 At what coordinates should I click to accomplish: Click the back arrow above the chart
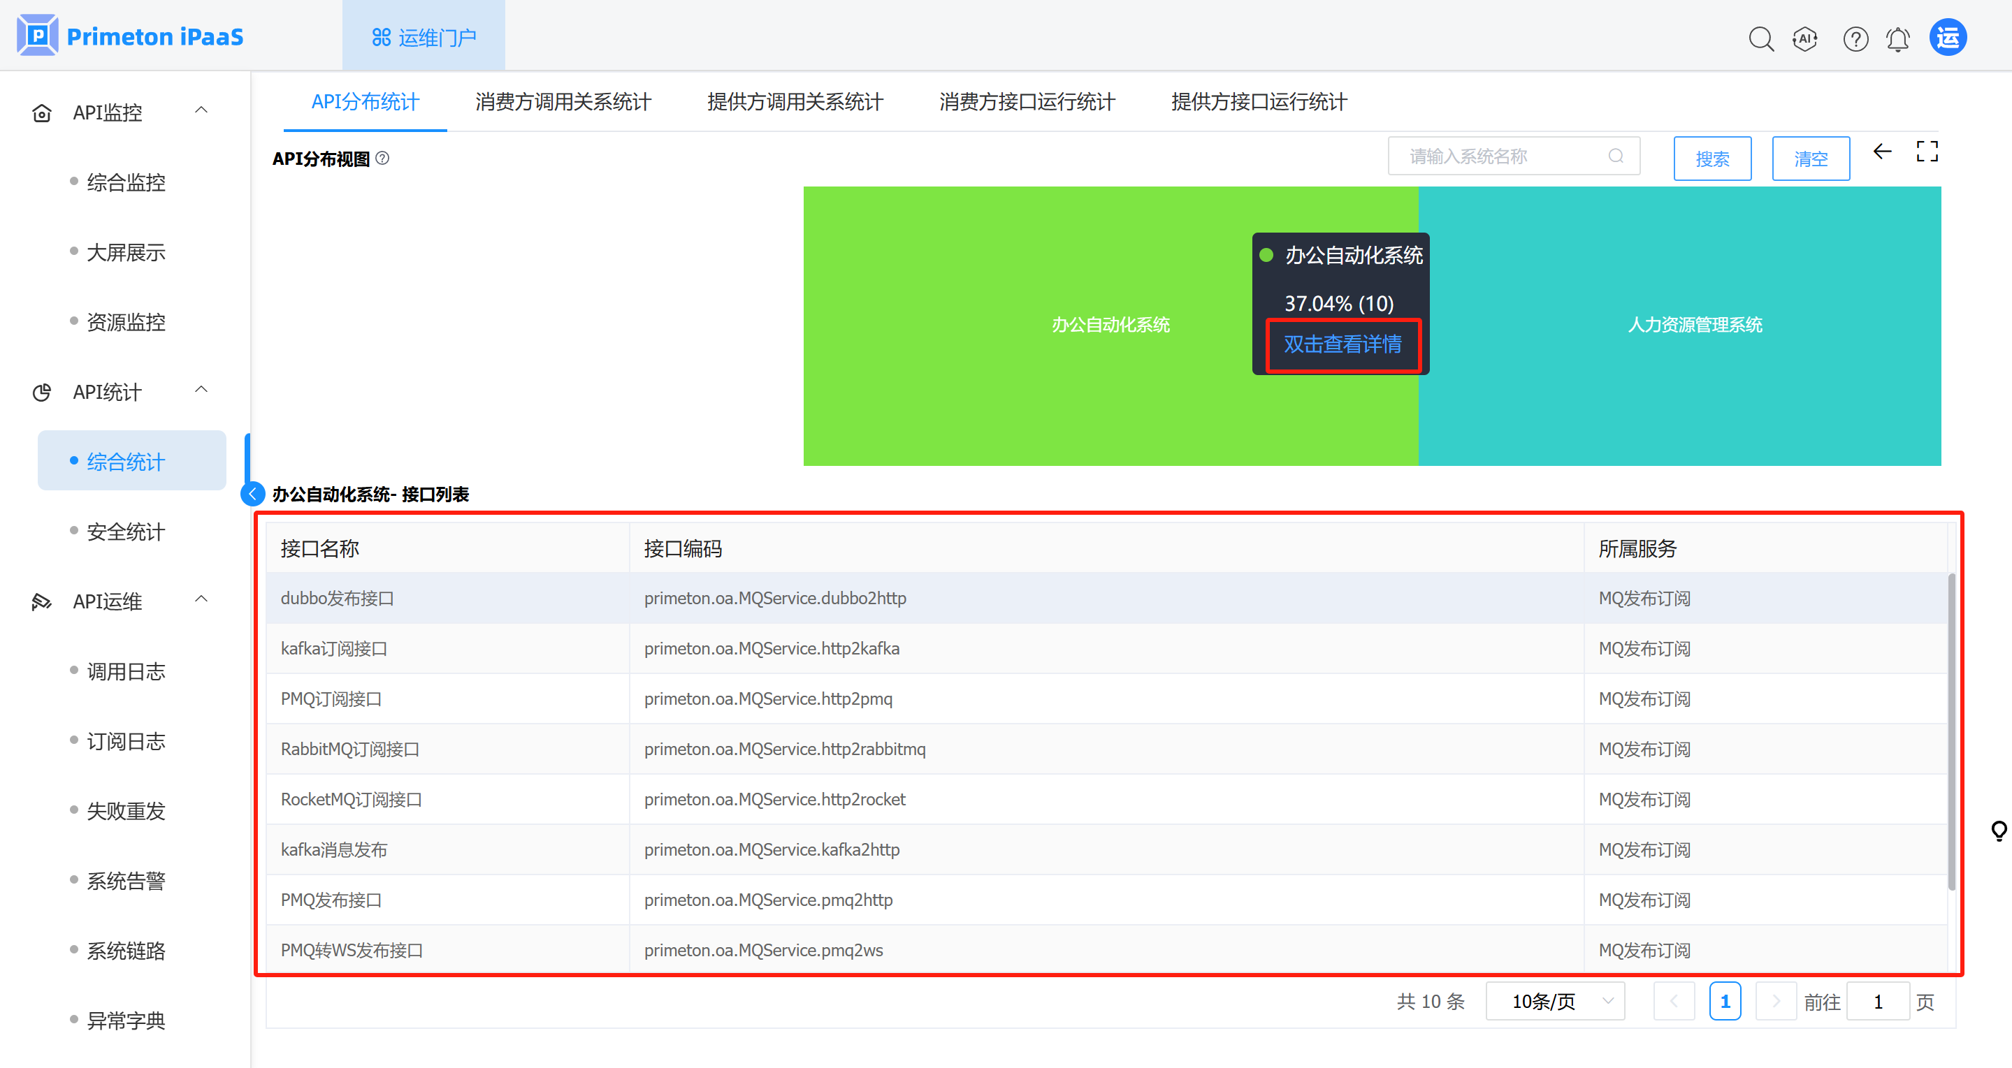[1881, 152]
